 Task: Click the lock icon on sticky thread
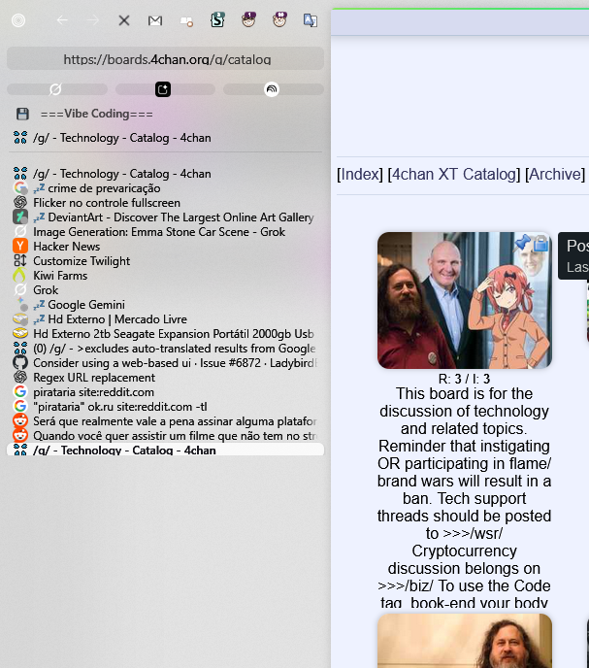(x=540, y=244)
